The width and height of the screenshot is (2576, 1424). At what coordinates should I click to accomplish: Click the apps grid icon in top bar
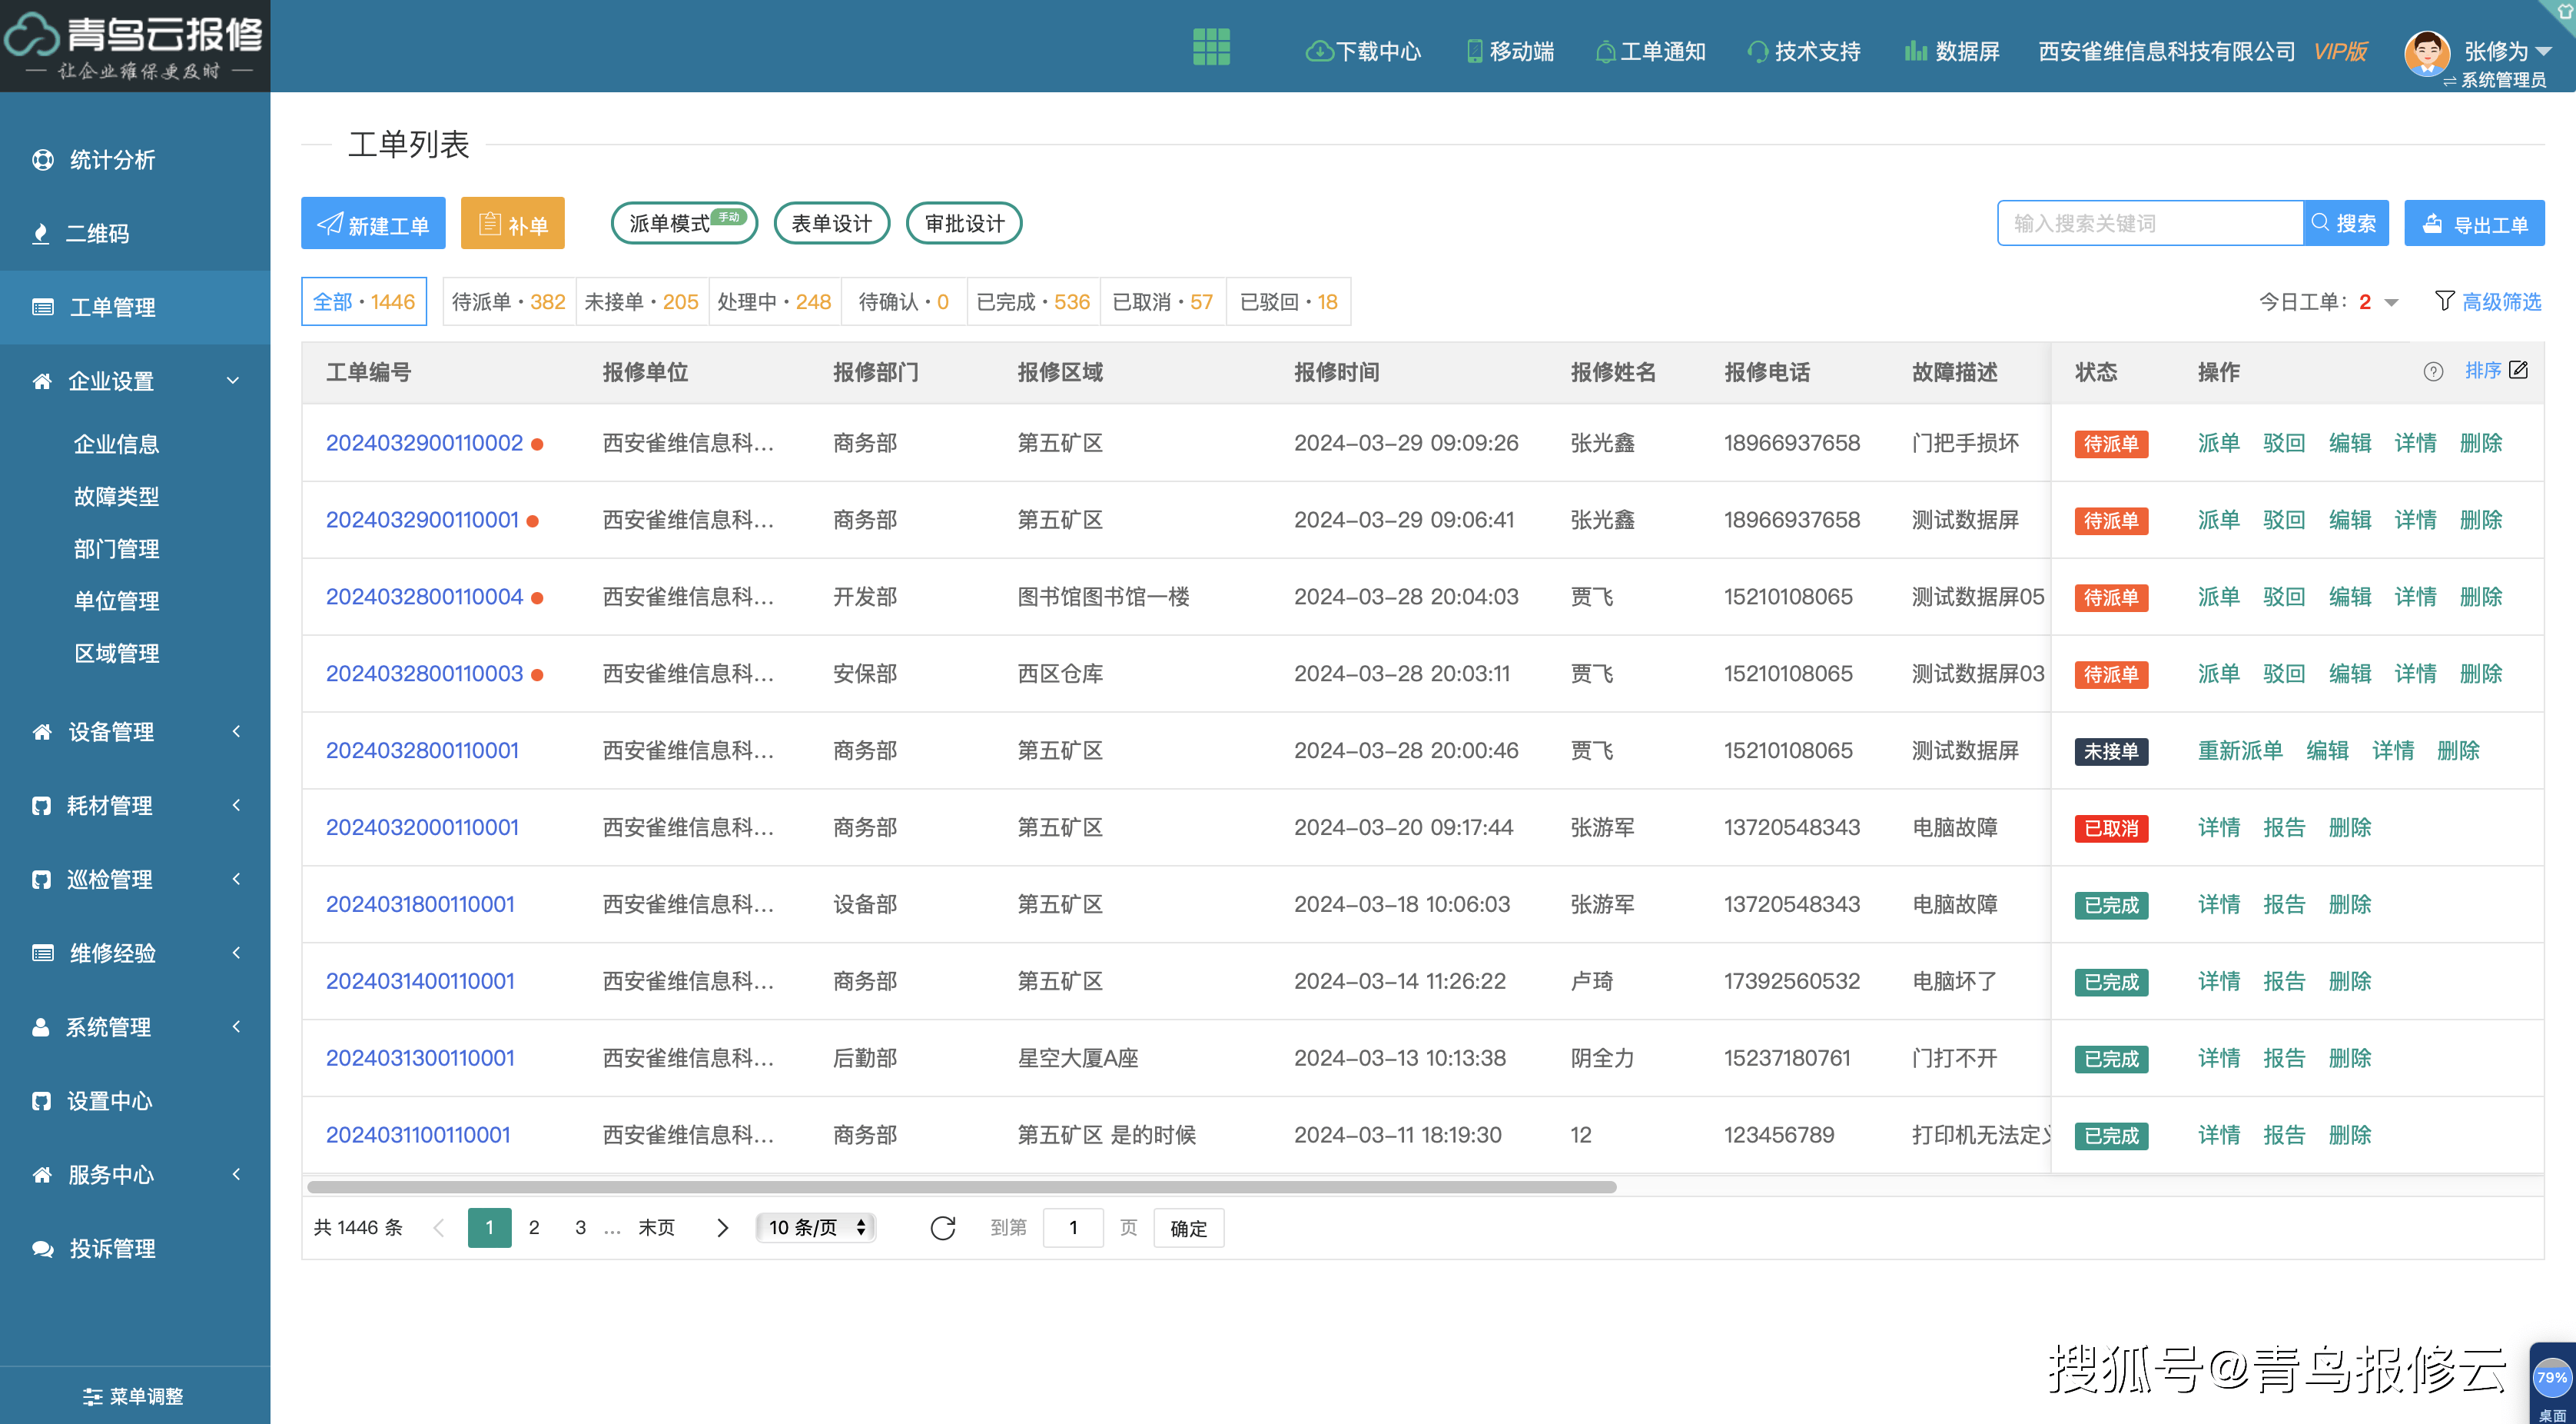pyautogui.click(x=1211, y=47)
